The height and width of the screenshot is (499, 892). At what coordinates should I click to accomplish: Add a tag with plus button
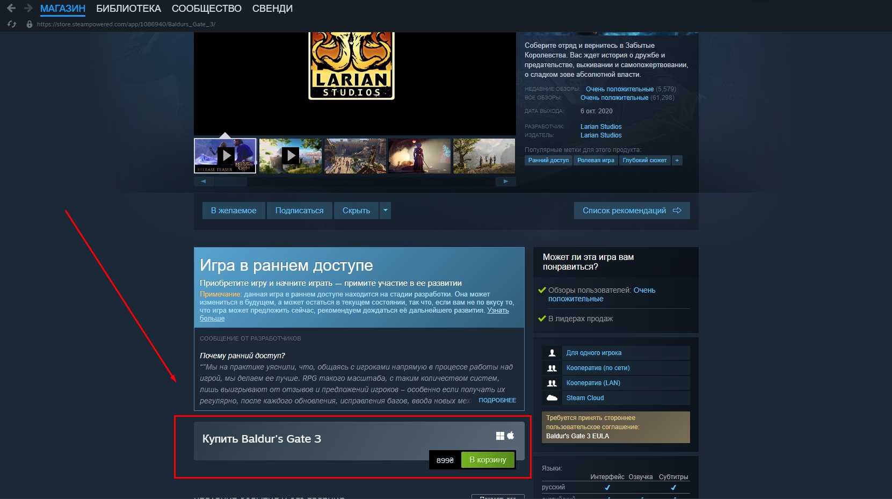pyautogui.click(x=677, y=160)
